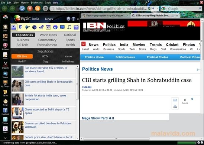Open the Write sidebar app

pyautogui.click(x=5, y=56)
